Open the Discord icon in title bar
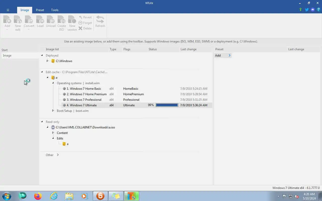Screen dimensions: 322x201 click(313, 10)
